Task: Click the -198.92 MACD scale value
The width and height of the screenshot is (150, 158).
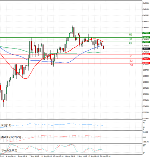Action: tap(146, 142)
